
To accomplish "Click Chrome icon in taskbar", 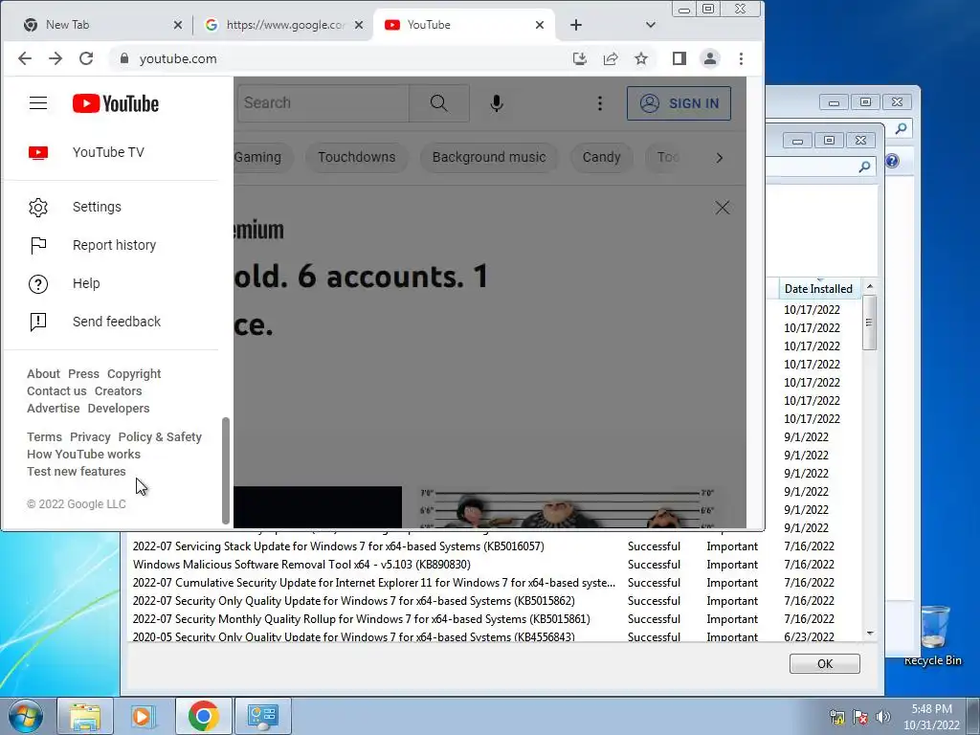I will coord(203,716).
